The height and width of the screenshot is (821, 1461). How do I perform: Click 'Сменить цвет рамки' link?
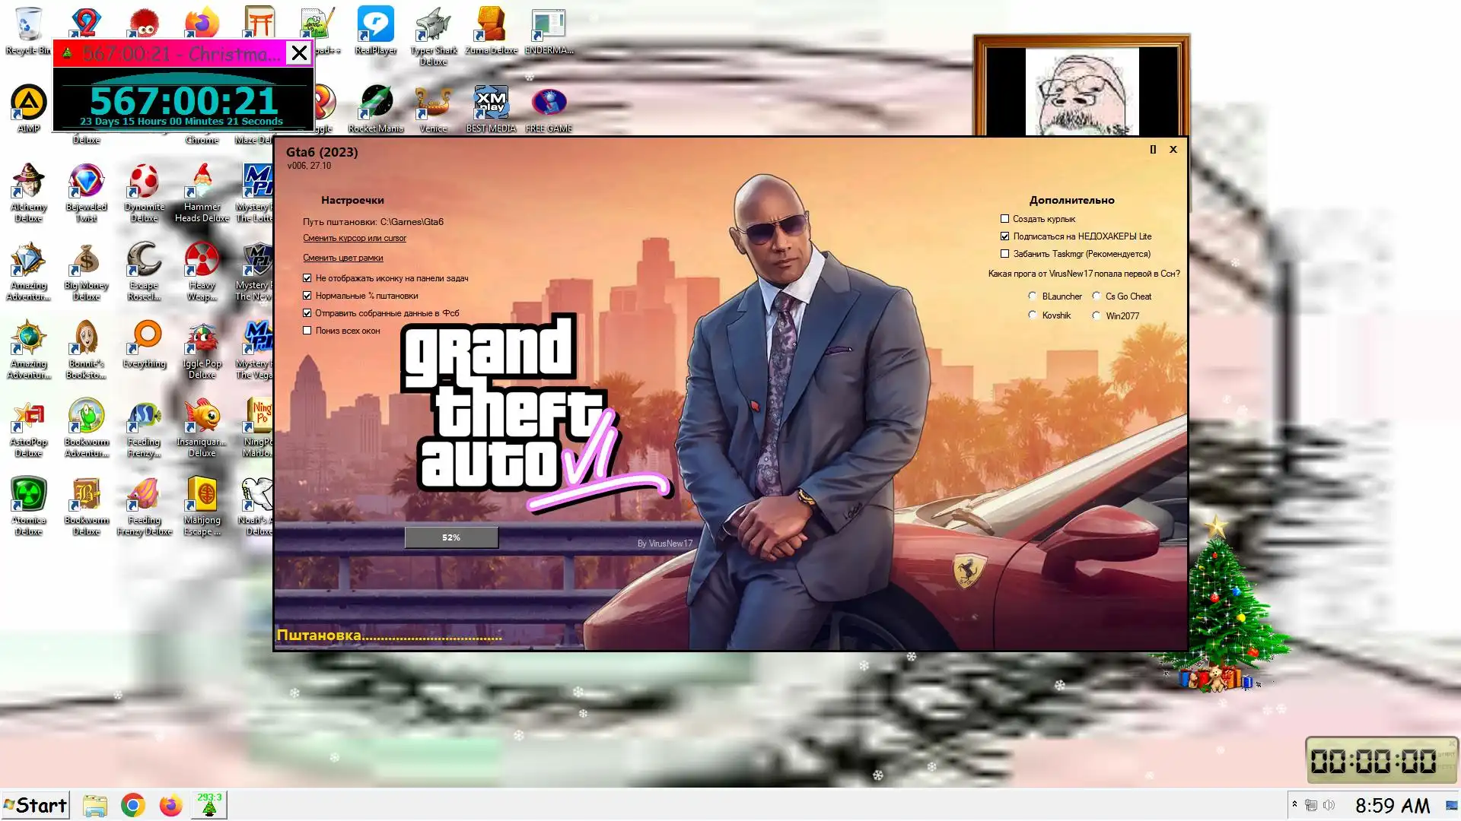click(x=342, y=258)
